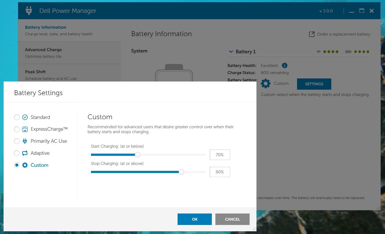Click the Adaptive option label
The image size is (385, 234).
pos(40,153)
